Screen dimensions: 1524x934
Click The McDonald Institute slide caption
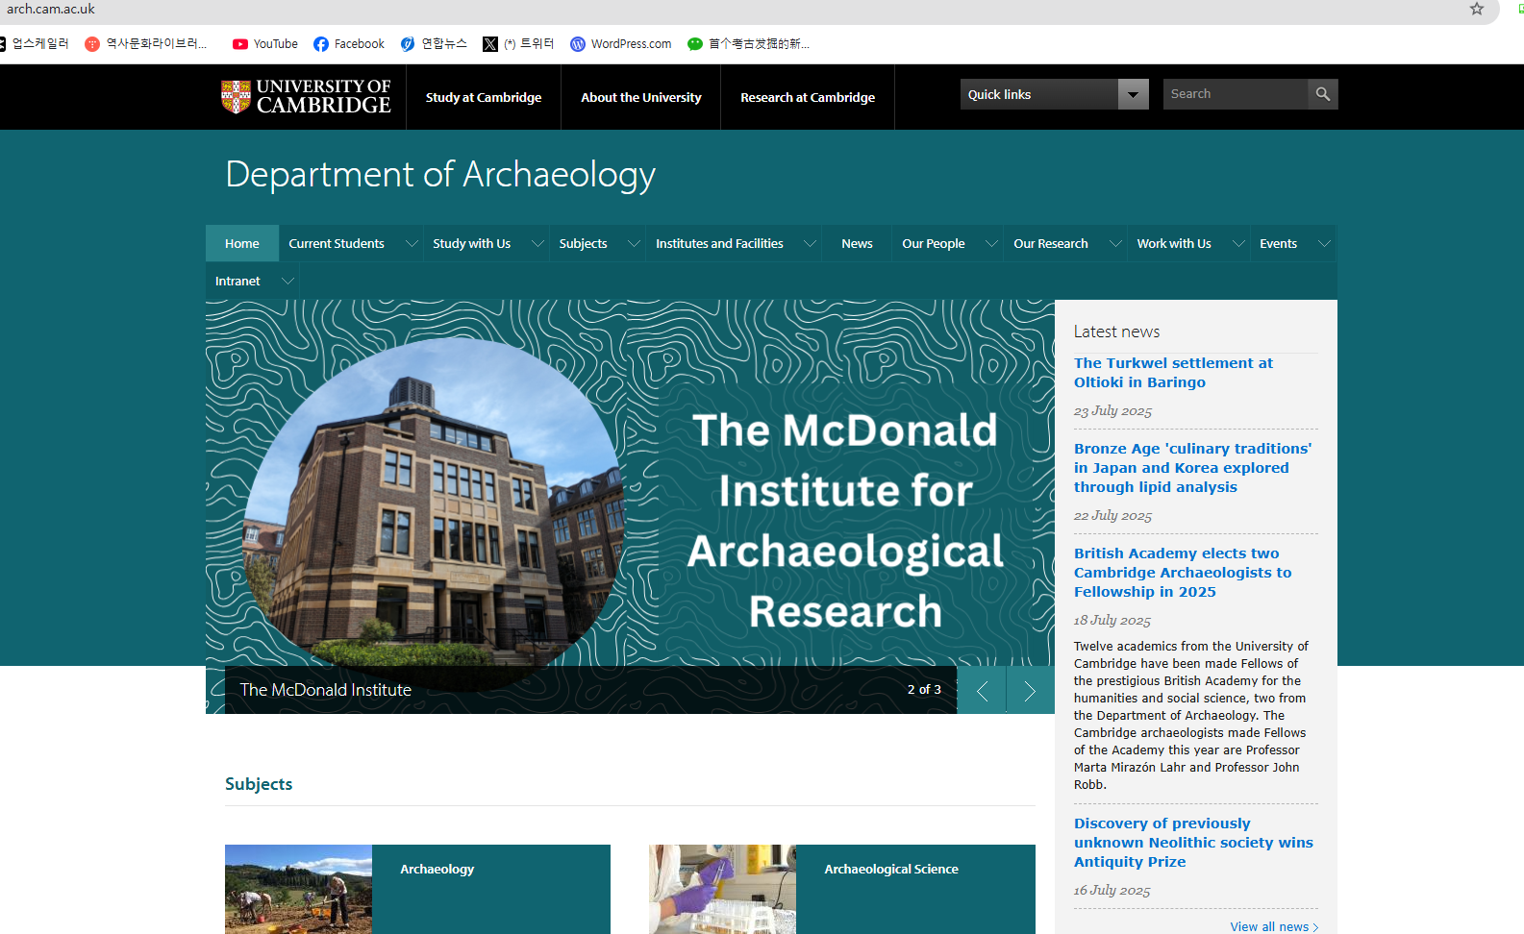pyautogui.click(x=326, y=690)
